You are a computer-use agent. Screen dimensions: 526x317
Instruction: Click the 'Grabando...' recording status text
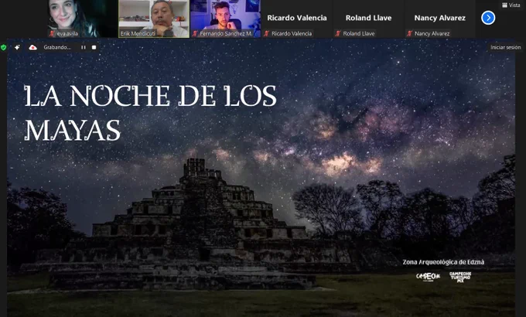pos(57,47)
